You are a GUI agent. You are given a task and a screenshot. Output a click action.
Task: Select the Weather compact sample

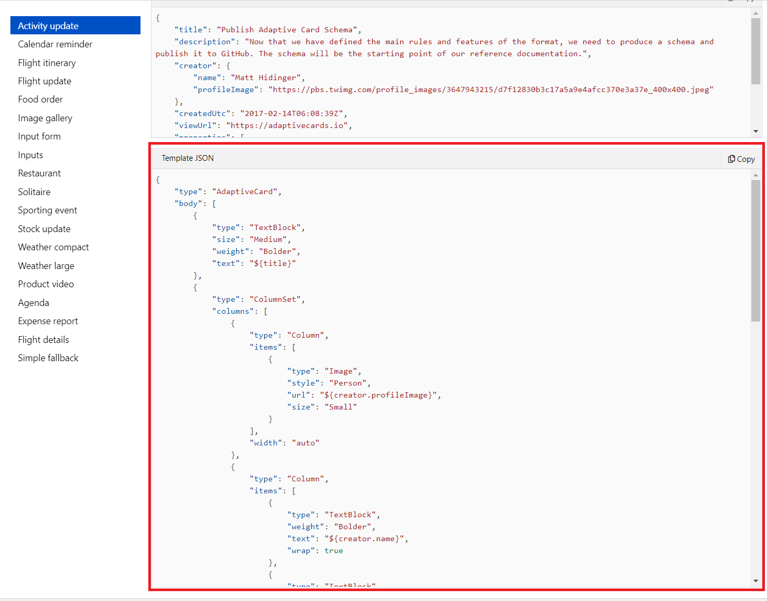[x=53, y=247]
